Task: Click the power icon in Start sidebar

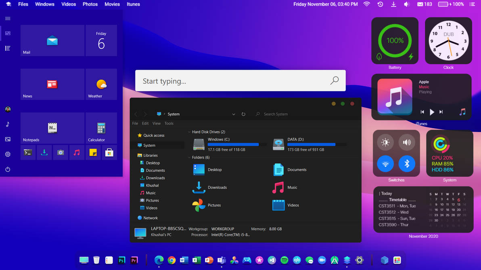Action: click(8, 169)
